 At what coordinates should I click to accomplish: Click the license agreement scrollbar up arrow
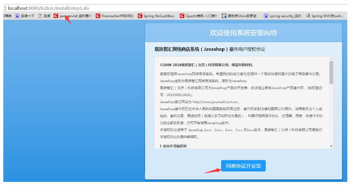coord(331,59)
